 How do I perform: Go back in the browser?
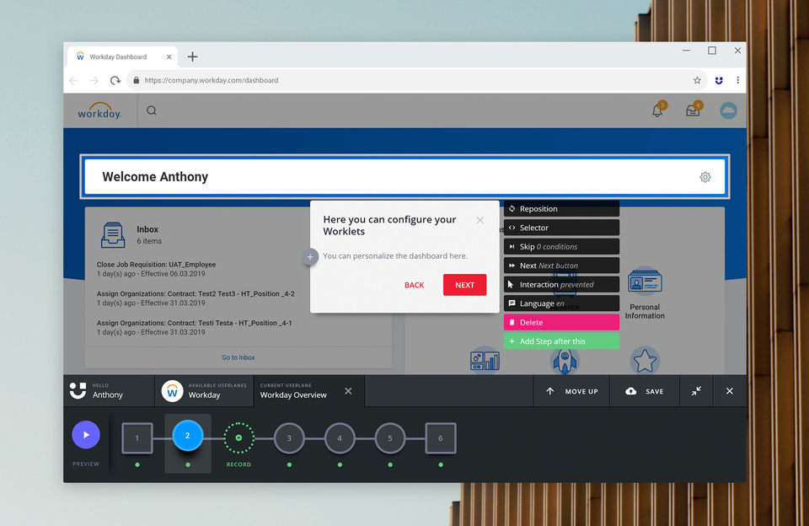pyautogui.click(x=73, y=81)
